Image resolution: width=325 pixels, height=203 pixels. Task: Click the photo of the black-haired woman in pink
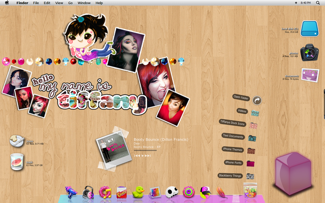point(17,81)
